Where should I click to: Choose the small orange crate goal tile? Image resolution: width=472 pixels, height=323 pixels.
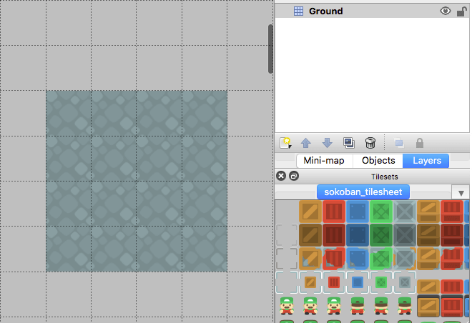click(310, 282)
